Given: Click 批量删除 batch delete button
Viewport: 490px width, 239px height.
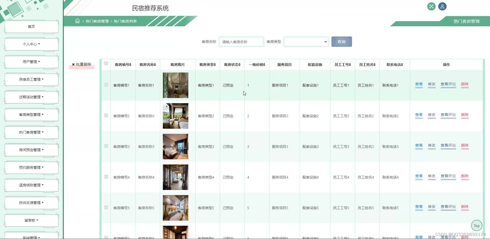Looking at the screenshot, I should tap(82, 64).
